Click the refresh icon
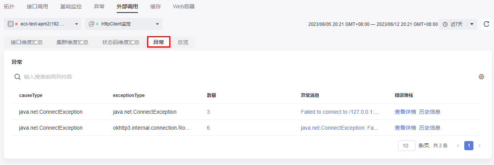 486,24
